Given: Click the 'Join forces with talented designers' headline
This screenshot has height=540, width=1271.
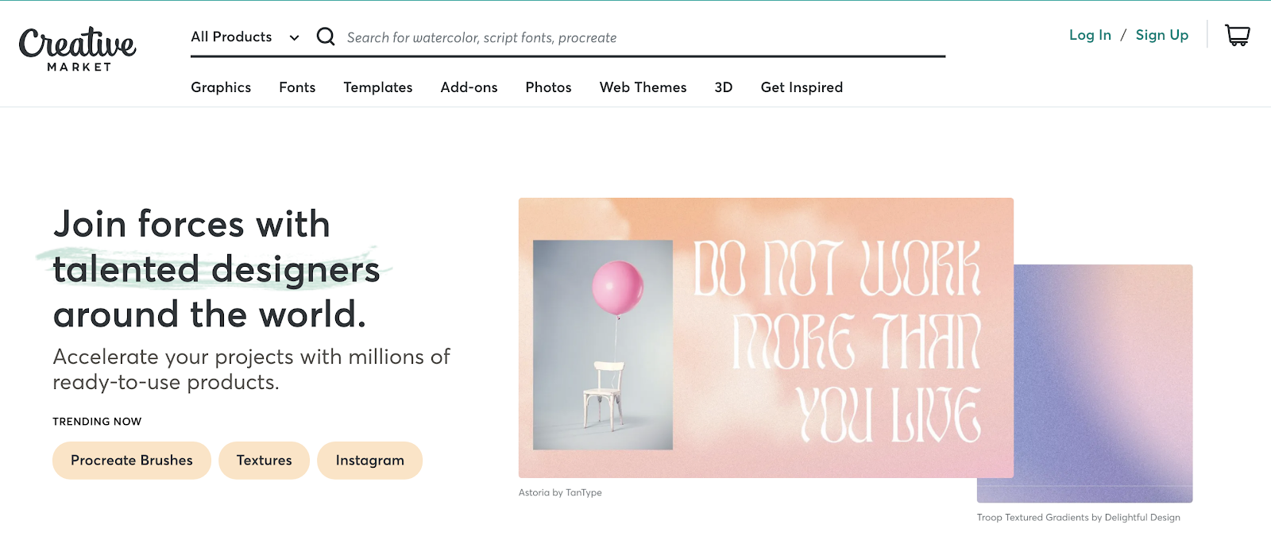Looking at the screenshot, I should (216, 269).
